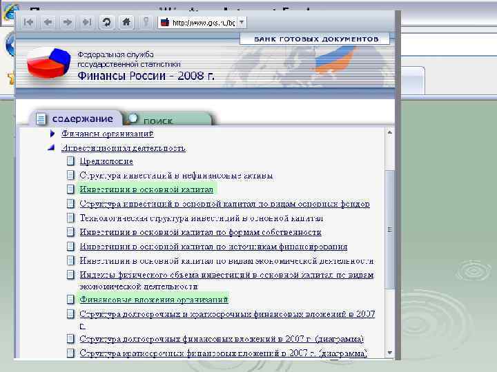The width and height of the screenshot is (497, 372).
Task: Click the Финансы России - 2008 г. title
Action: click(x=146, y=76)
